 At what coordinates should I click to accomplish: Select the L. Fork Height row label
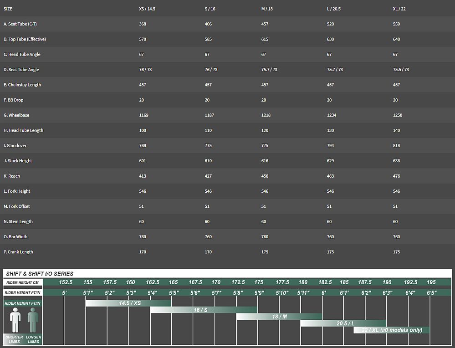tap(17, 191)
